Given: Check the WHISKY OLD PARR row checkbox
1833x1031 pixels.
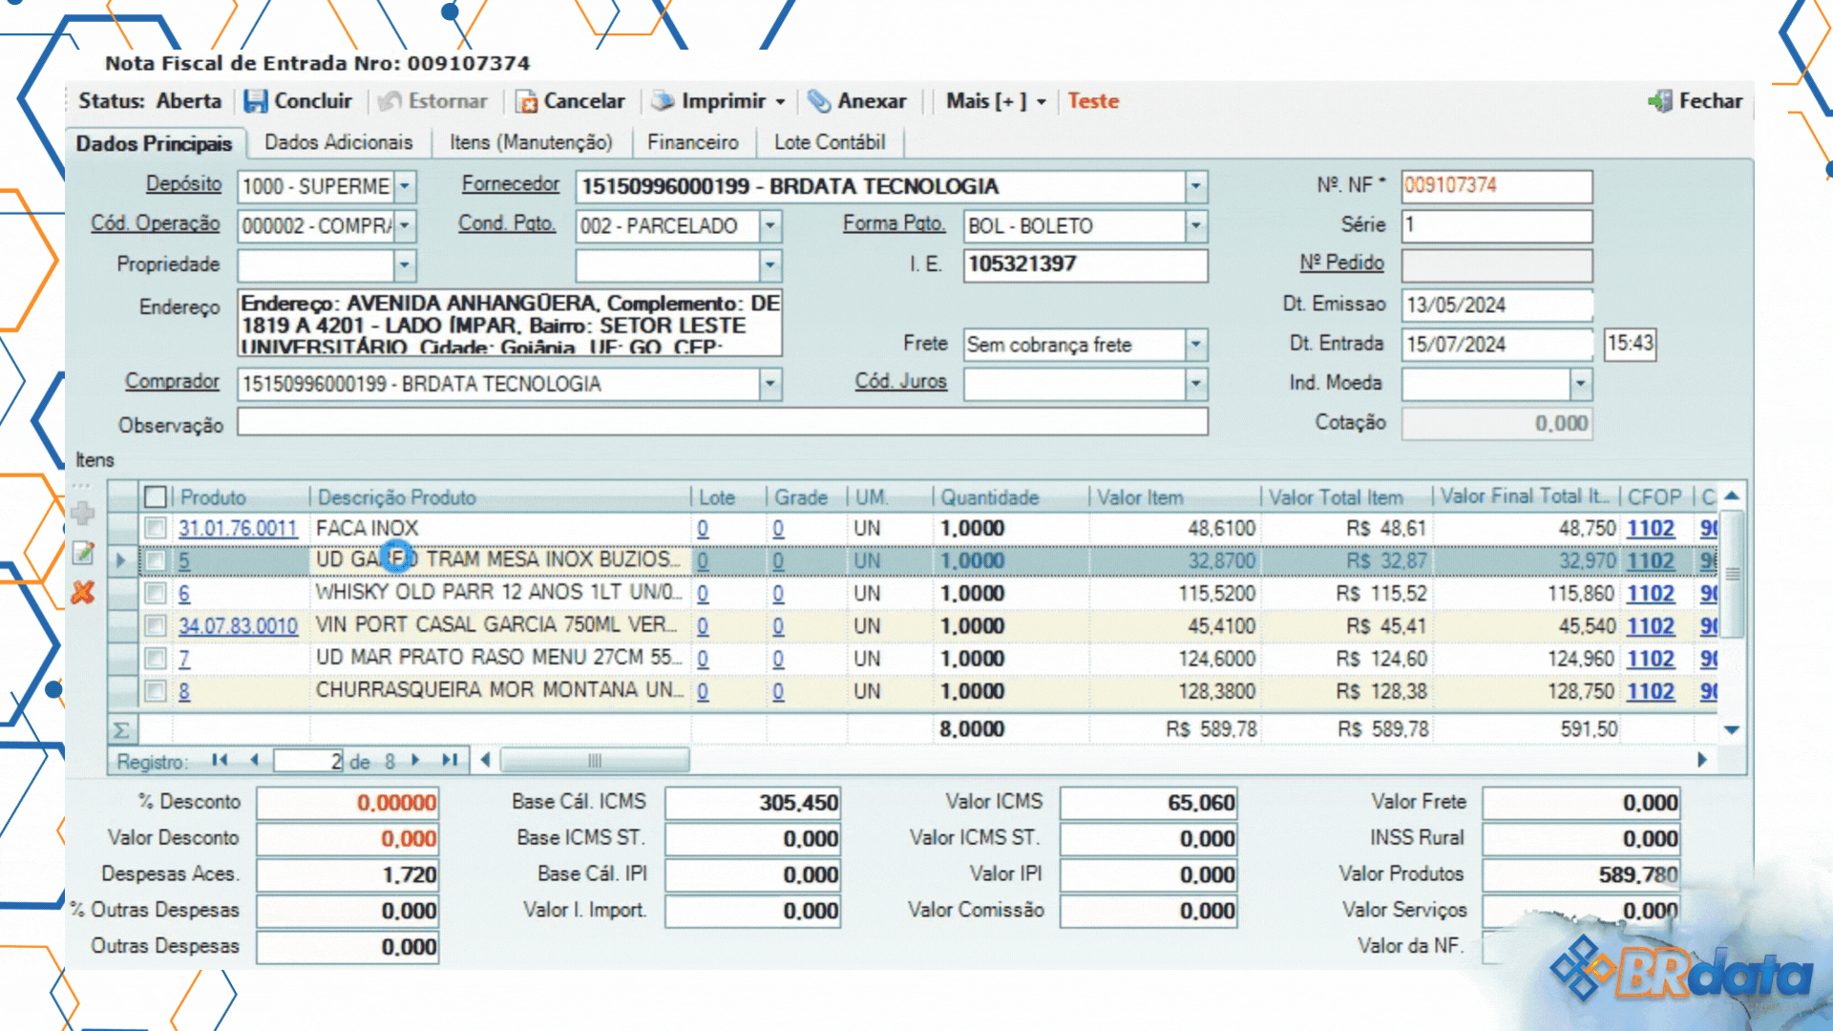Looking at the screenshot, I should click(x=155, y=593).
